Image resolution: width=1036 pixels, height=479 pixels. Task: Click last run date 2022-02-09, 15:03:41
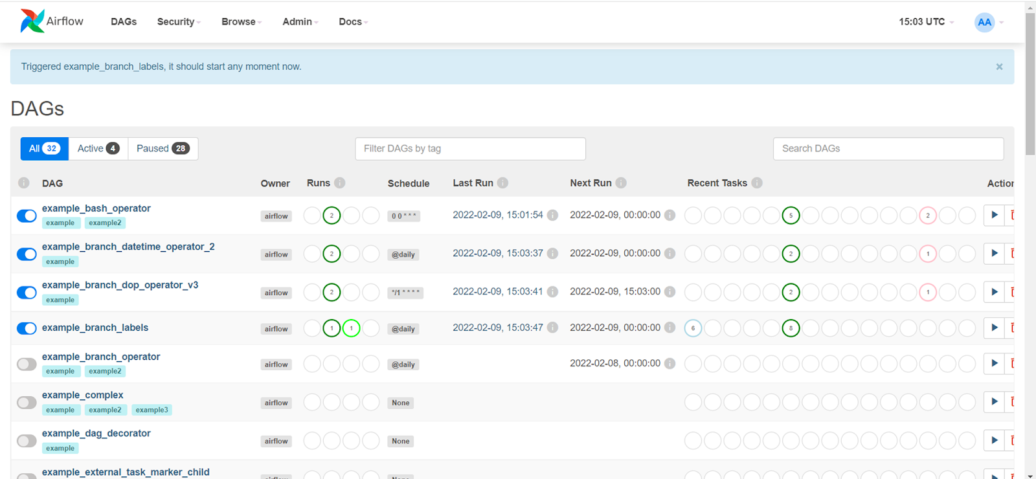click(497, 291)
